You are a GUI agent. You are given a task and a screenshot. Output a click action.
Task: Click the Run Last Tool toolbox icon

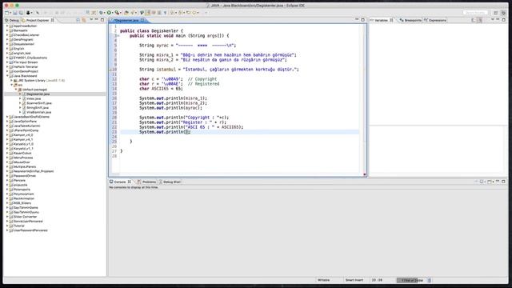pos(117,13)
